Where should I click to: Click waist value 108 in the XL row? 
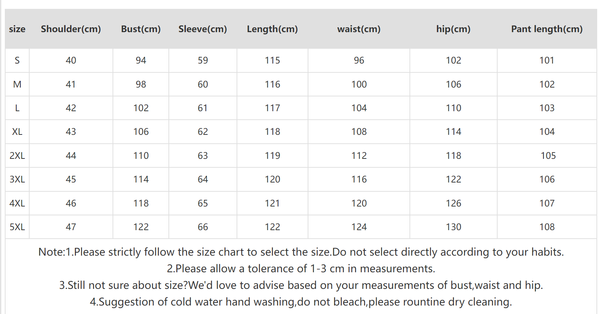359,132
